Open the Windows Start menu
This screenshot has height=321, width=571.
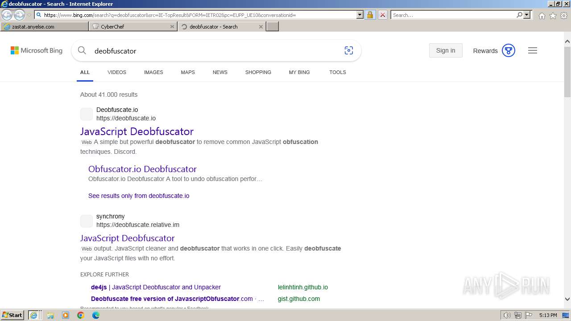[12, 315]
